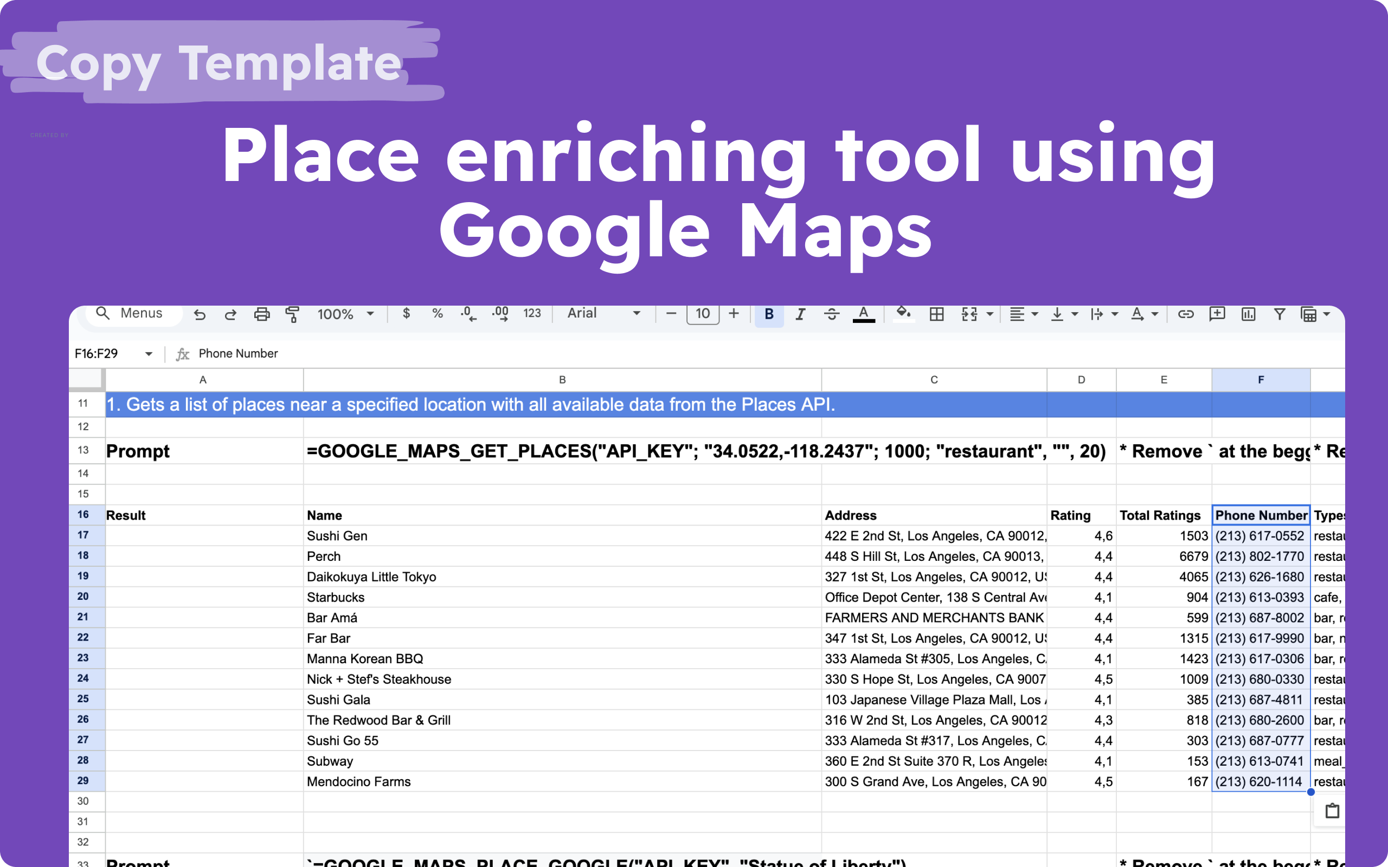Toggle Italic formatting
1388x867 pixels.
(x=800, y=314)
